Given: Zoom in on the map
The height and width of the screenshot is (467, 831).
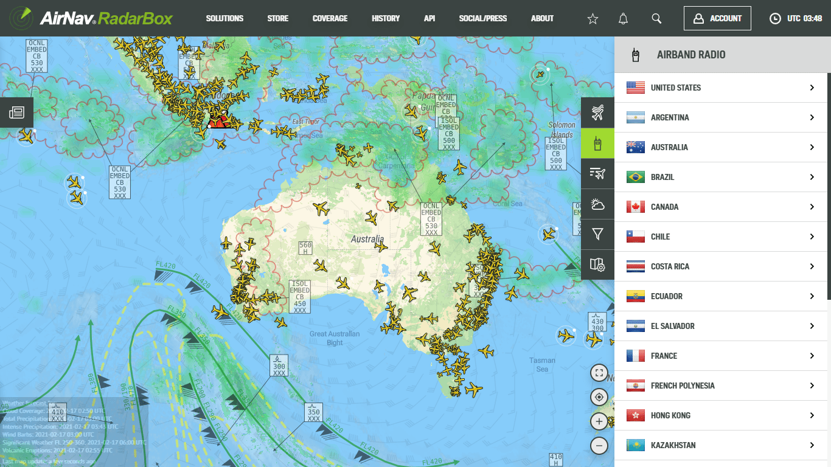Looking at the screenshot, I should click(x=599, y=421).
